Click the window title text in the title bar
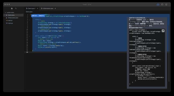This screenshot has height=96, width=174. point(87,5)
